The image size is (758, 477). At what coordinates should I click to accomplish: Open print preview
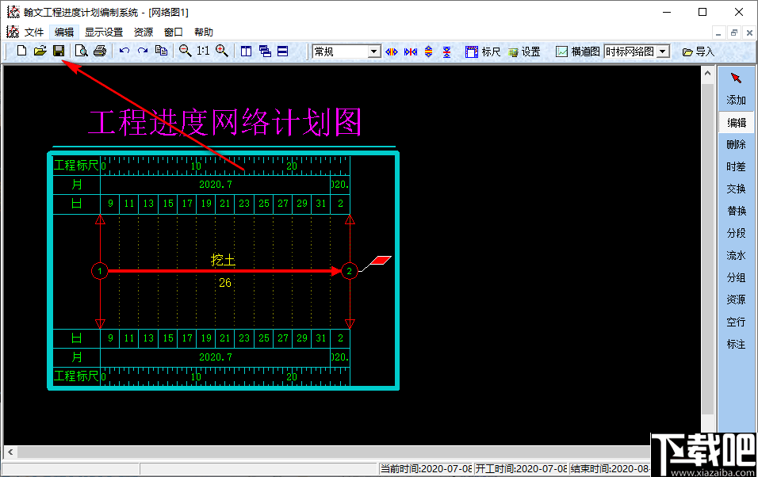[x=81, y=51]
